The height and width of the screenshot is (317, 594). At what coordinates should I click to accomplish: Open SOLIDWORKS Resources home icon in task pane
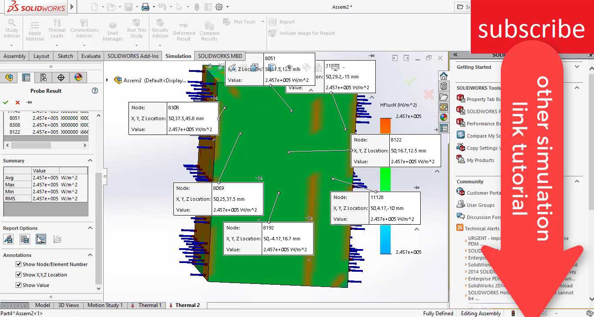444,75
